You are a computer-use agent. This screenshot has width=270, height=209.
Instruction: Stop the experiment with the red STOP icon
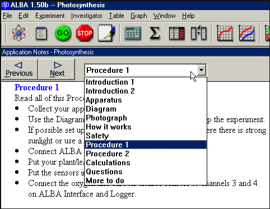tap(85, 33)
